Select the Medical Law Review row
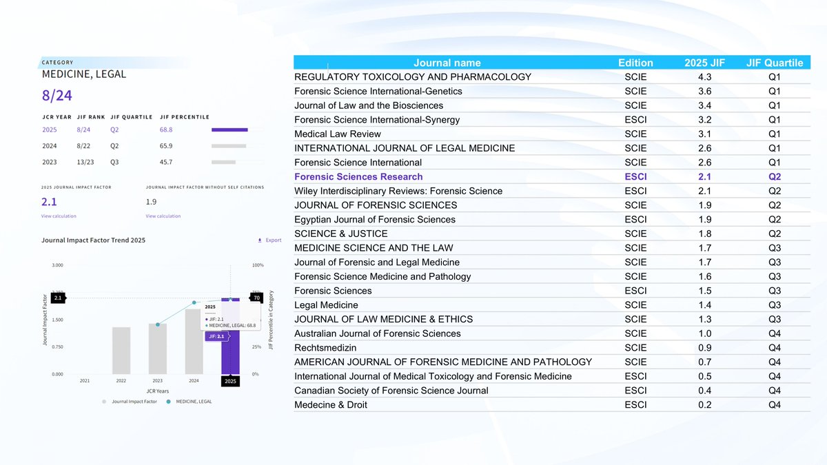This screenshot has height=465, width=827. [553, 134]
